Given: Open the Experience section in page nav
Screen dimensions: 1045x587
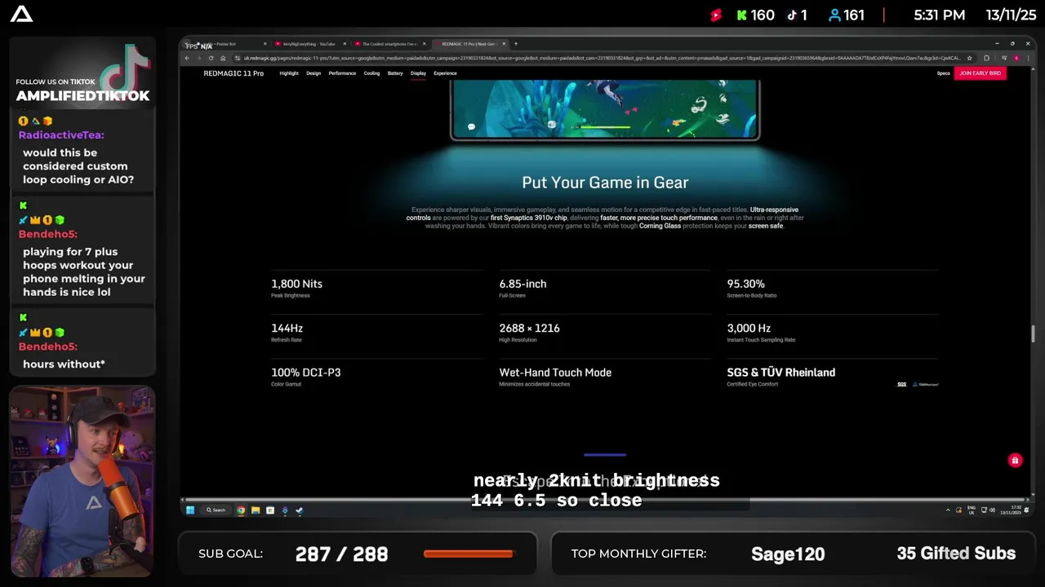Looking at the screenshot, I should coord(445,73).
